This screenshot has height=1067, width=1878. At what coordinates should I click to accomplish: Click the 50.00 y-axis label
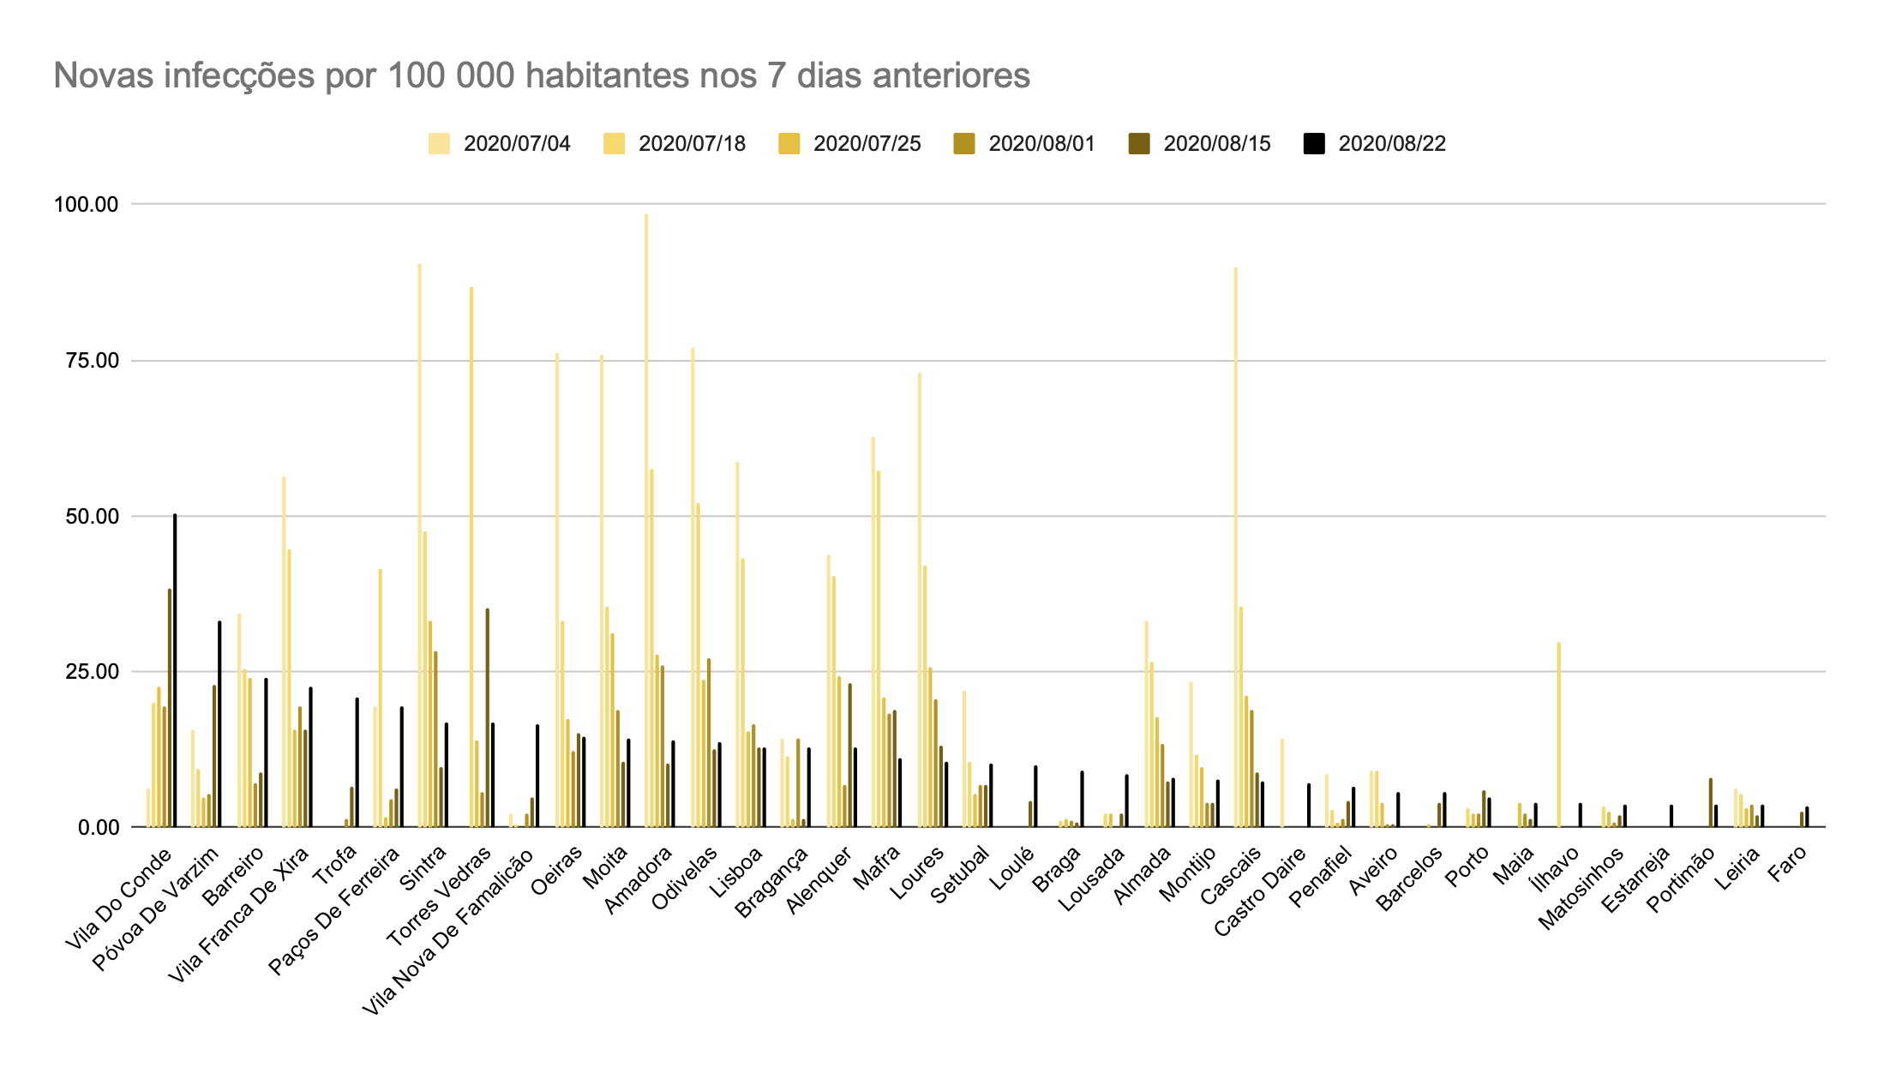[x=91, y=517]
